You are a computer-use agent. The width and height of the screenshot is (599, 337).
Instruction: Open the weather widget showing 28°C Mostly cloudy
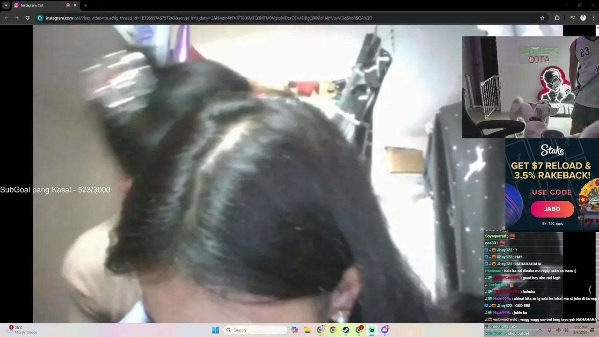tap(22, 330)
